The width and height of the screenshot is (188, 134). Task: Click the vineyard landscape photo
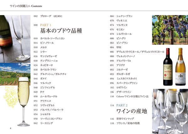point(15,74)
